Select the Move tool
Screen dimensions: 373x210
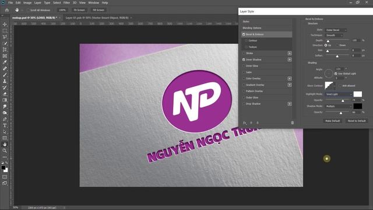click(x=5, y=24)
